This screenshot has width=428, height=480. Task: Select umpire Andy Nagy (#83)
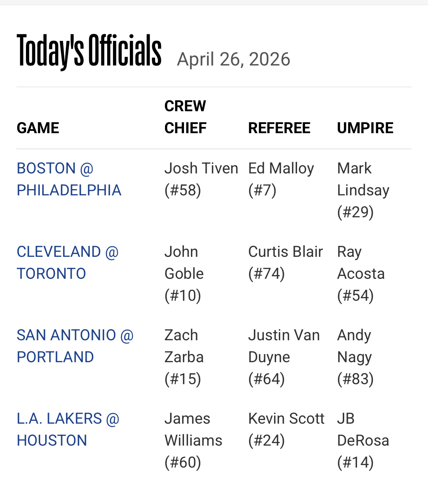point(355,357)
